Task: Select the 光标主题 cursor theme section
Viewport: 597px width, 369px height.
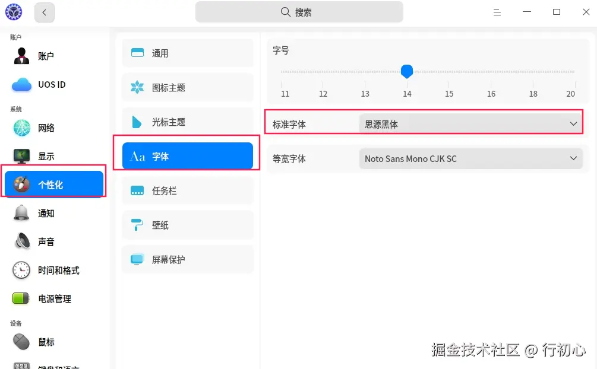Action: click(188, 122)
